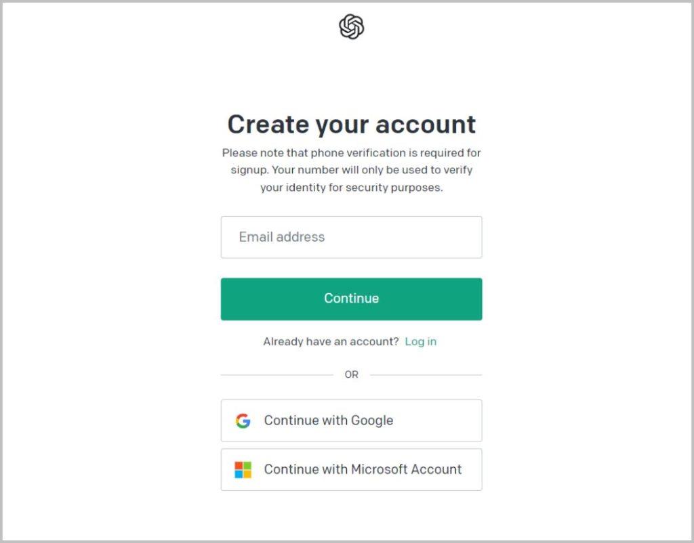This screenshot has height=543, width=694.
Task: Choose Continue with Google
Action: coord(352,420)
